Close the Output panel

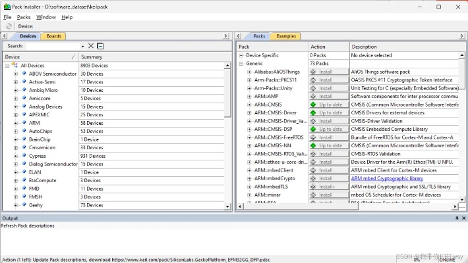point(463,218)
